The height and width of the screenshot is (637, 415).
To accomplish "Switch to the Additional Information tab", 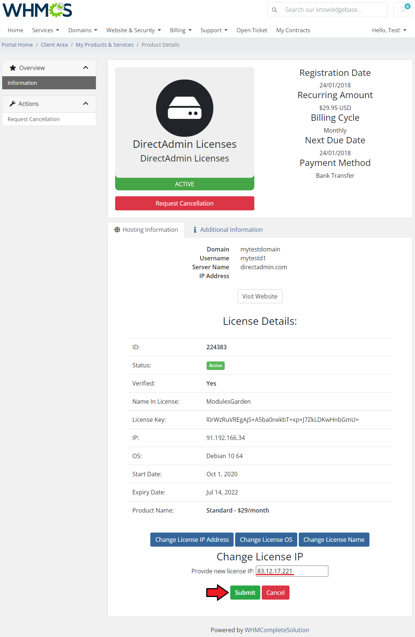I will [x=228, y=230].
